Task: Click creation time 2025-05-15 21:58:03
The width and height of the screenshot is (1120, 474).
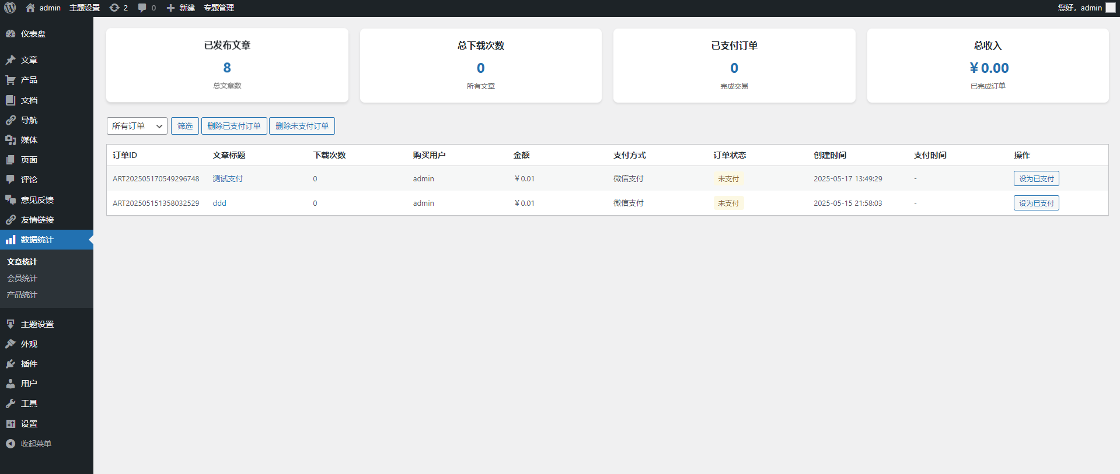Action: [848, 203]
